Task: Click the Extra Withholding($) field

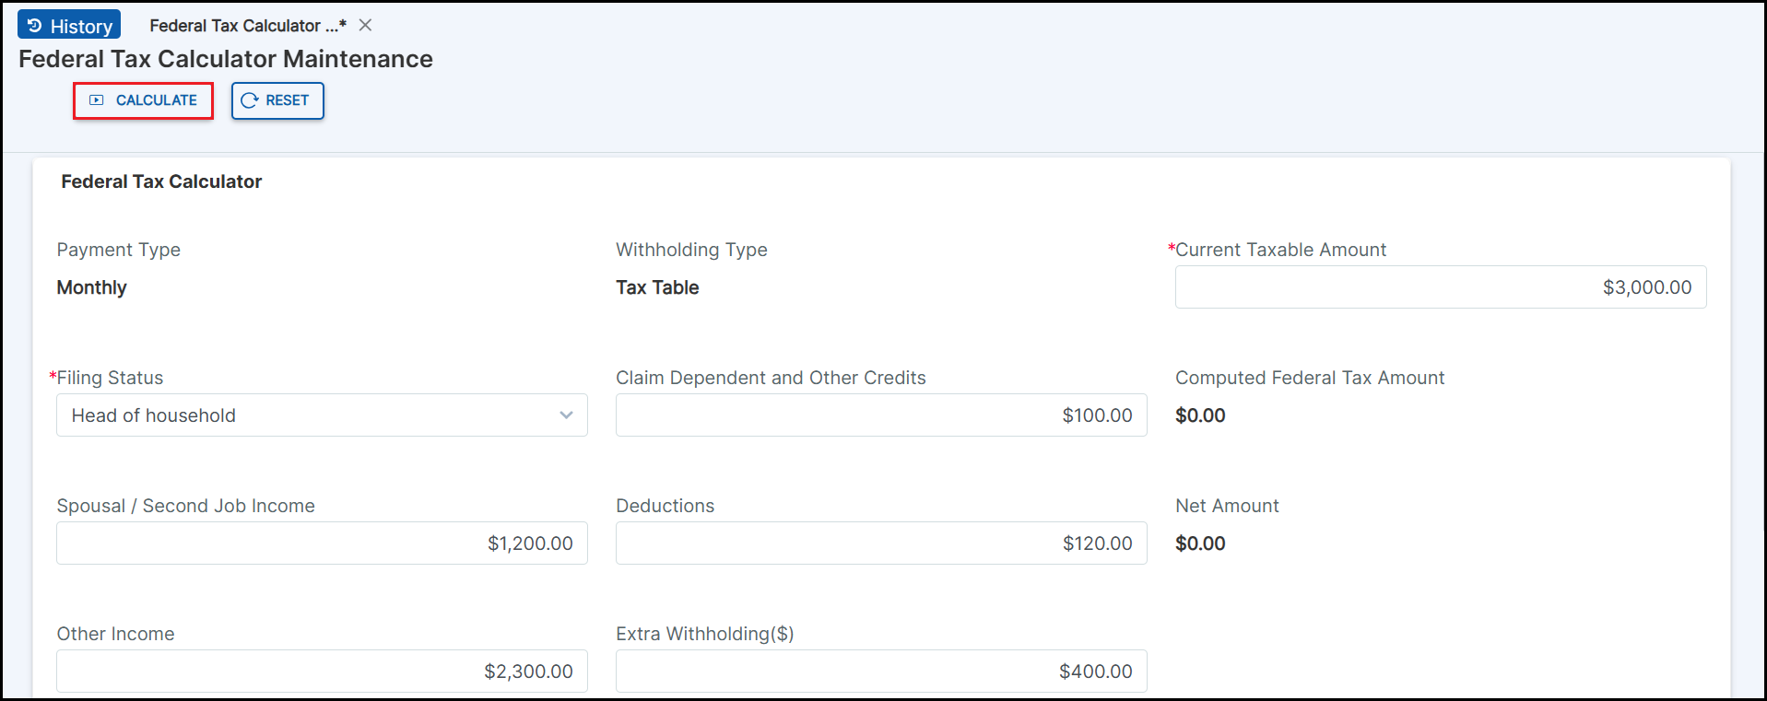Action: (x=880, y=672)
